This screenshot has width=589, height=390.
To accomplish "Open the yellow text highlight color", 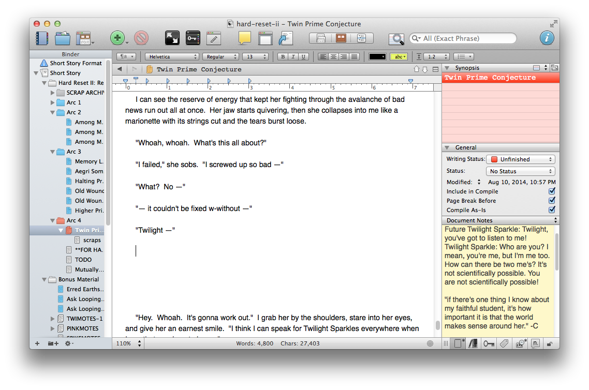I will pyautogui.click(x=399, y=57).
